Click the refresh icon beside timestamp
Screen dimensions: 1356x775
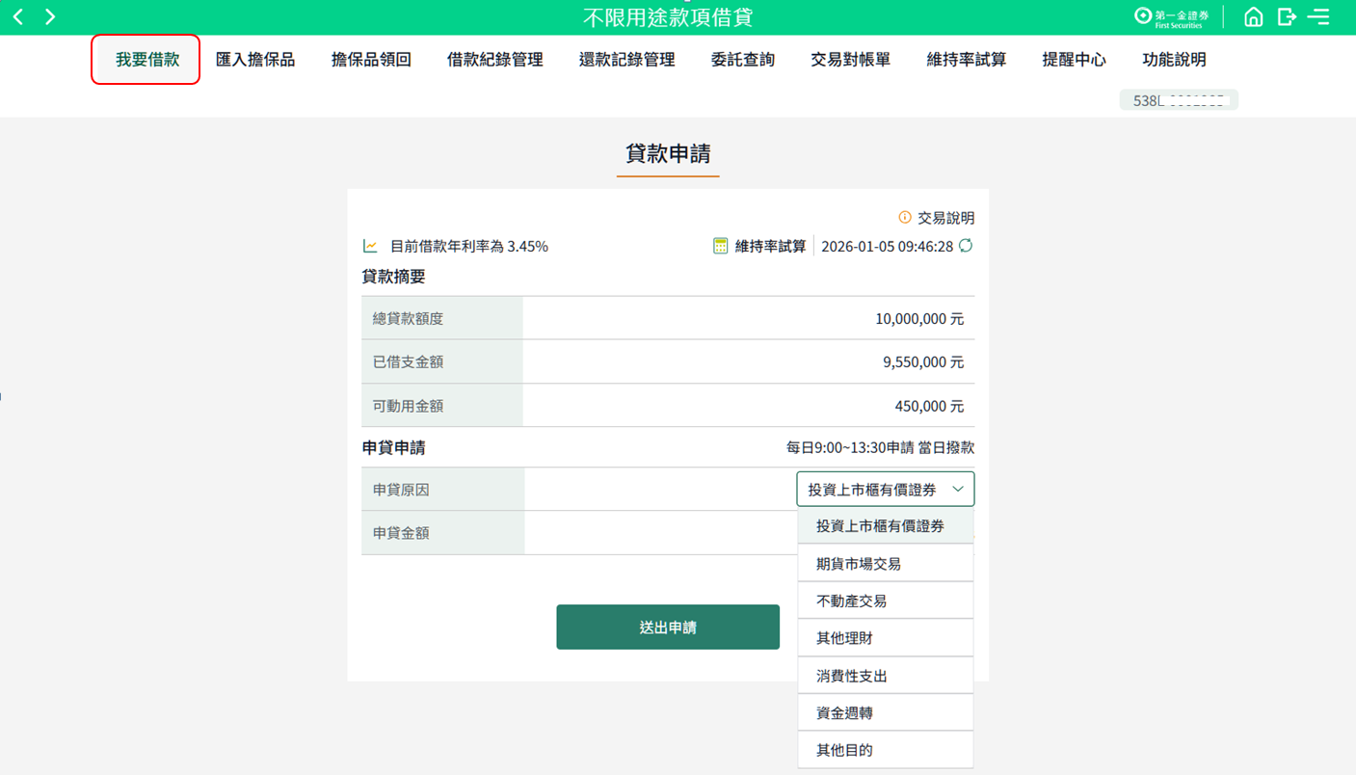point(966,246)
